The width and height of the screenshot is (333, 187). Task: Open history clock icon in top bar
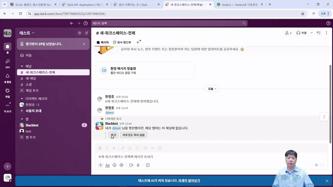(x=85, y=24)
